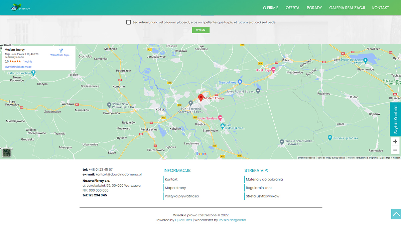Screen dimensions: 401x227
Task: Tick the consent checkbox above the map
Action: coord(129,22)
